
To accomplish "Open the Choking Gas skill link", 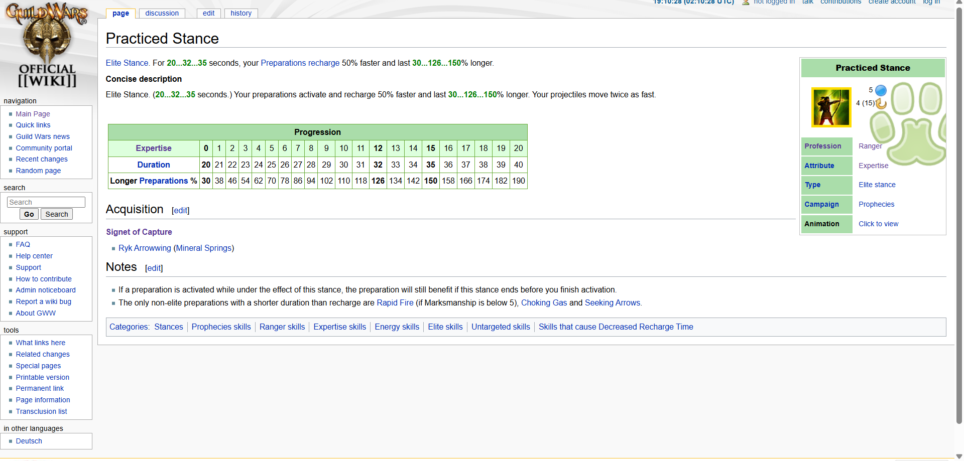I will [x=544, y=302].
